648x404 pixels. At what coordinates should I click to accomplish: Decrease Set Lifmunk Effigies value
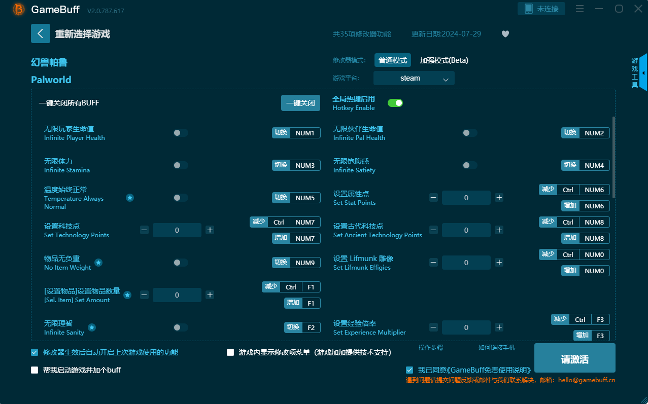[x=433, y=263]
